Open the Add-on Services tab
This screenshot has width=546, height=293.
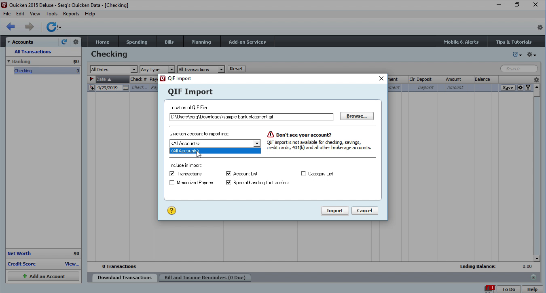point(247,42)
